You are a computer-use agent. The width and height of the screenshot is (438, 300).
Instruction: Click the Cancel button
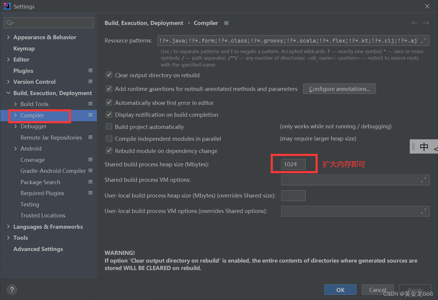pos(378,290)
